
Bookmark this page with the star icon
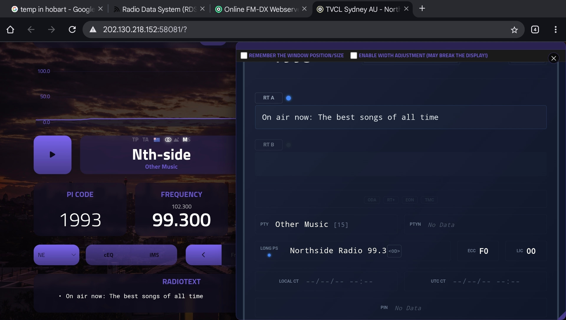pos(514,30)
